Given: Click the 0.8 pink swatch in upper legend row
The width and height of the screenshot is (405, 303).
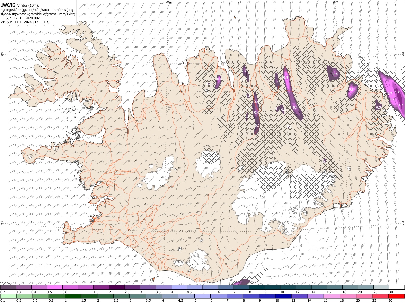Looking at the screenshot, I should pyautogui.click(x=70, y=287).
